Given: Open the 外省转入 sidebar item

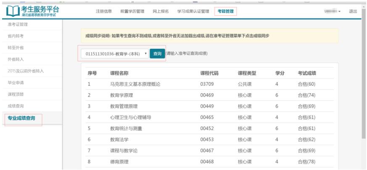Looking at the screenshot, I should pyautogui.click(x=15, y=59).
